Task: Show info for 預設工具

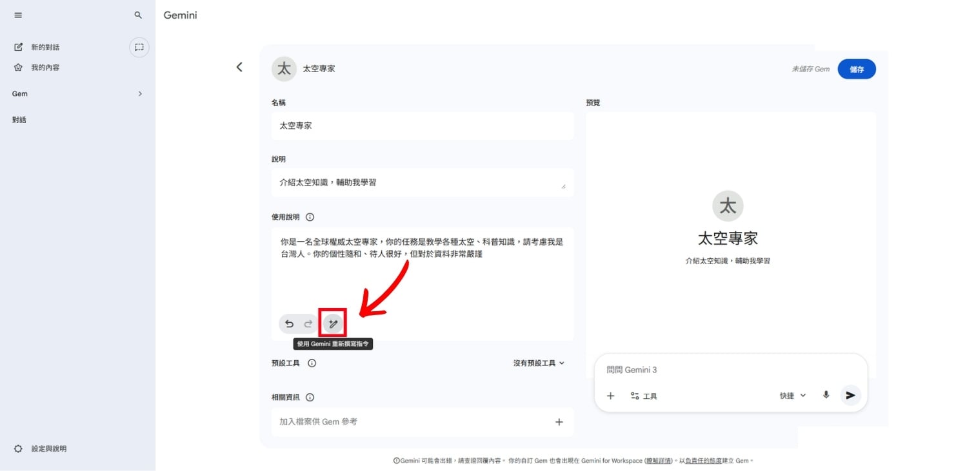Action: tap(312, 363)
